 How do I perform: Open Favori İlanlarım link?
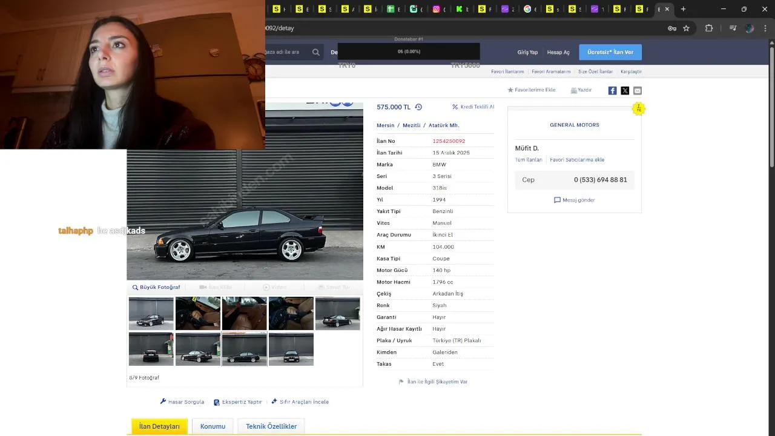(x=507, y=71)
